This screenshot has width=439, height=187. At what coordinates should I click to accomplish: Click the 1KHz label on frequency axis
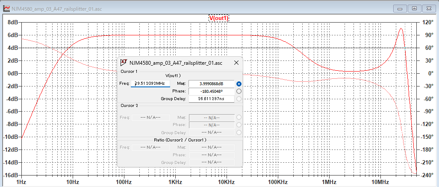tap(175, 182)
